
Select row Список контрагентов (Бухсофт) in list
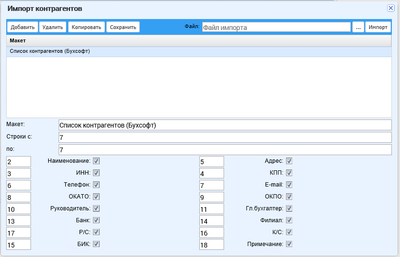coord(199,51)
